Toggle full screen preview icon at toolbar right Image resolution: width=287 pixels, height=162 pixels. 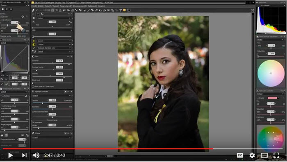253,10
